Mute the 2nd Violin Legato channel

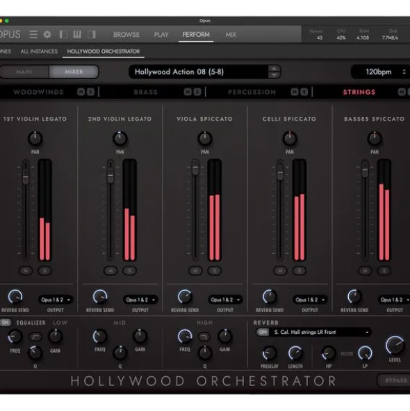(110, 271)
